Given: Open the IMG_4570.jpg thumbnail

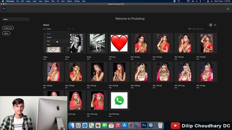Looking at the screenshot, I should (x=207, y=43).
